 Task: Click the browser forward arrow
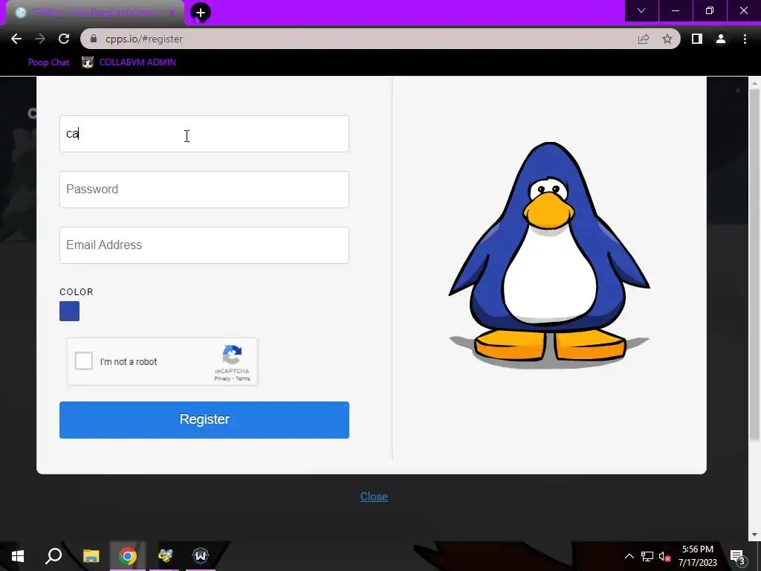(40, 39)
